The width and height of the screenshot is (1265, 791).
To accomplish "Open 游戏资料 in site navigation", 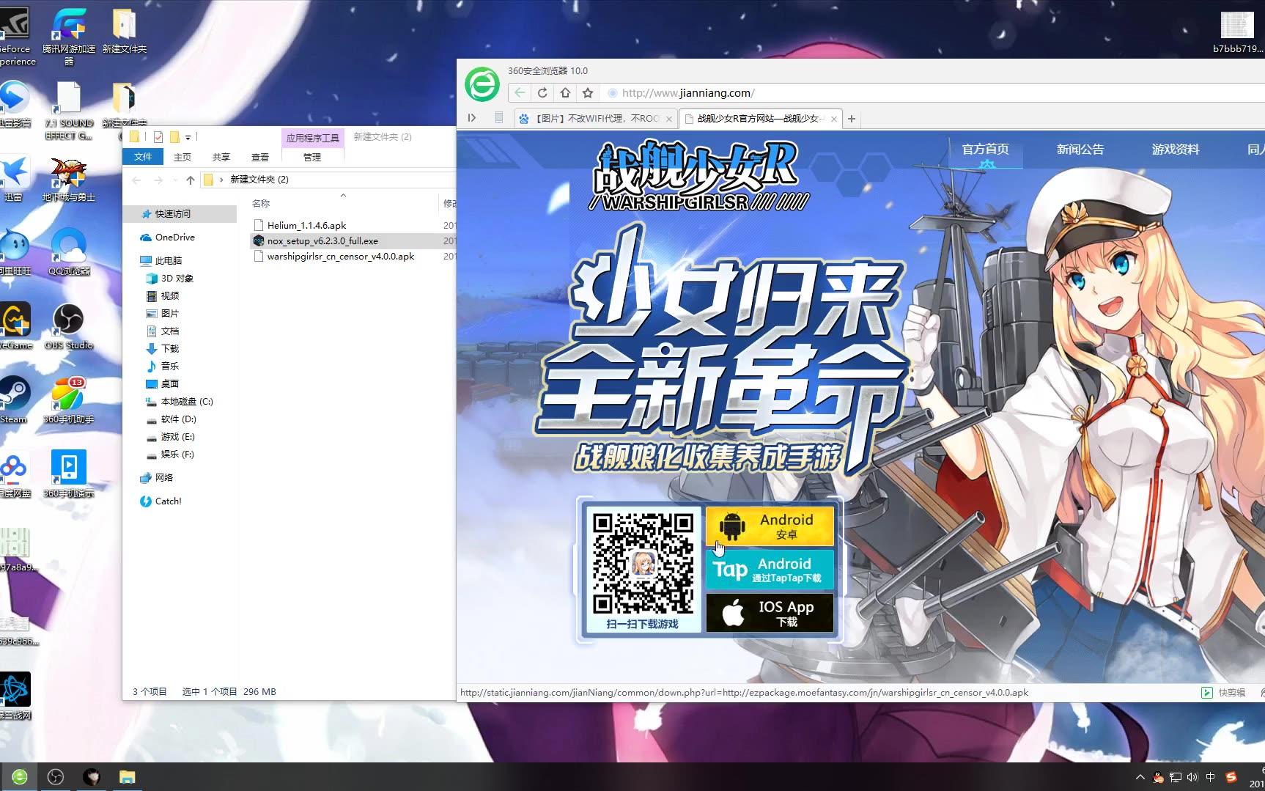I will (1176, 150).
